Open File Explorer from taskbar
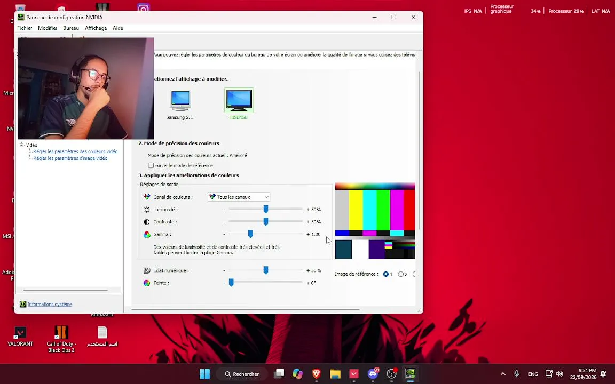This screenshot has height=384, width=615. [x=335, y=374]
